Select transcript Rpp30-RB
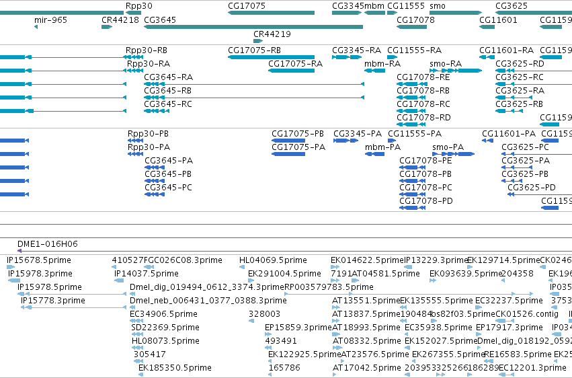 (x=147, y=50)
